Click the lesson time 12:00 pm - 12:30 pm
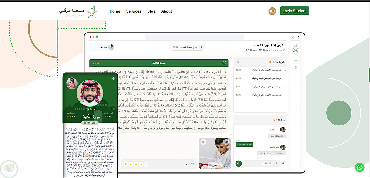The width and height of the screenshot is (370, 178). point(258,50)
